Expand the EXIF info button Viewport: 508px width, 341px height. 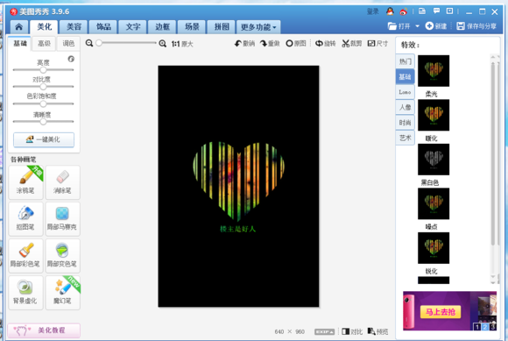(x=324, y=331)
